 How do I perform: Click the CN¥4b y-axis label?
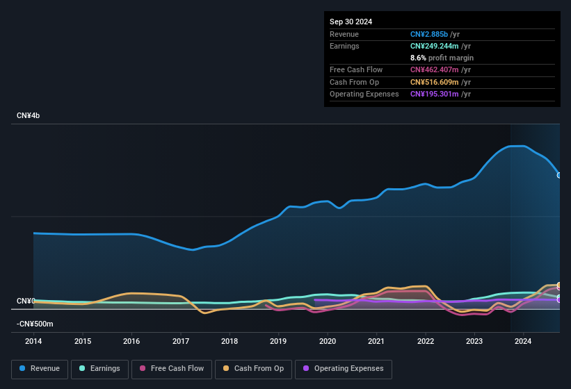point(28,115)
